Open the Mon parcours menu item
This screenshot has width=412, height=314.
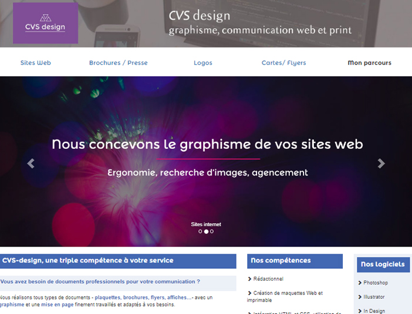[x=369, y=63]
